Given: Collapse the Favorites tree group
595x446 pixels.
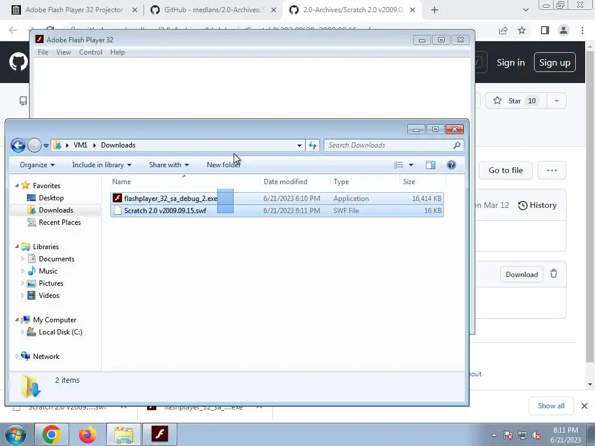Looking at the screenshot, I should [17, 186].
